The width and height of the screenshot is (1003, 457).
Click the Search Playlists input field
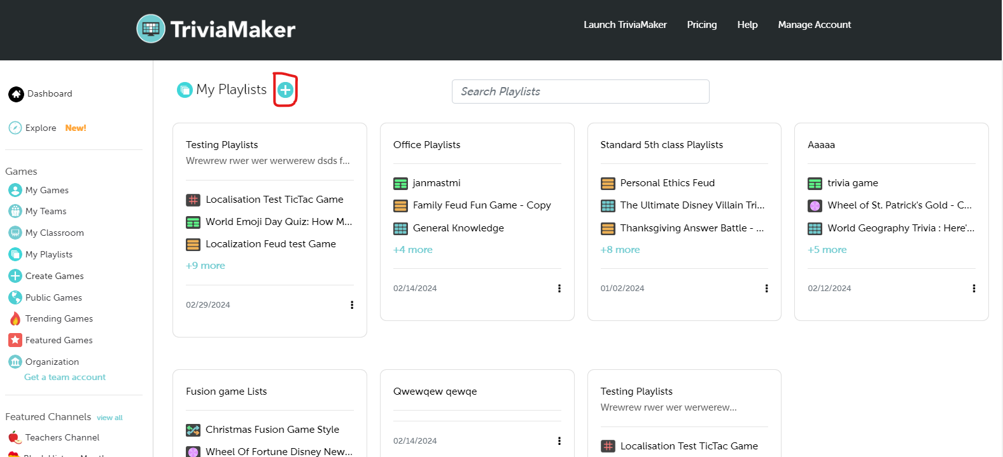580,92
